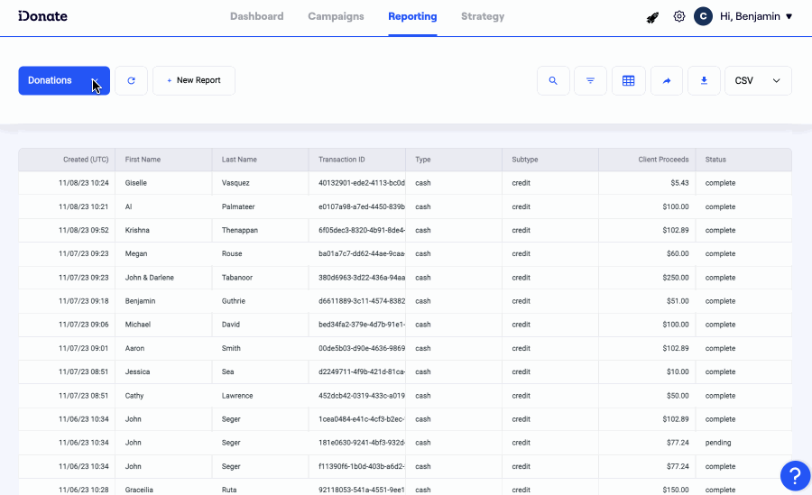Viewport: 812px width, 495px height.
Task: Open search using magnifier icon
Action: pos(553,81)
